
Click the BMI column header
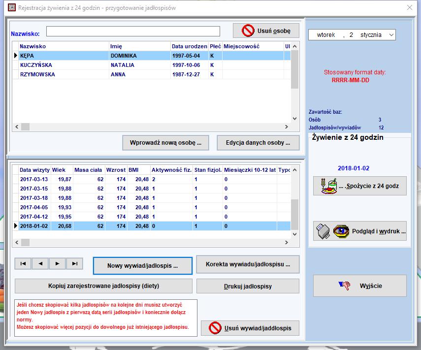click(x=138, y=170)
